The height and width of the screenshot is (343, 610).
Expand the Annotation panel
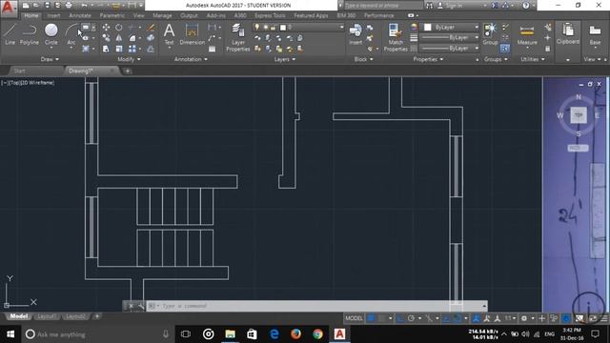[191, 59]
